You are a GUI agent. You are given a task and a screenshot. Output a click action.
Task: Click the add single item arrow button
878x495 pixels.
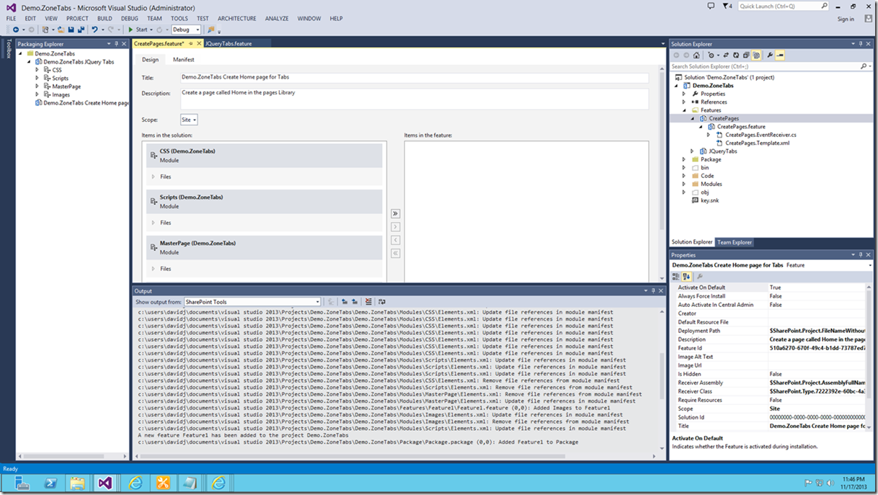[395, 227]
